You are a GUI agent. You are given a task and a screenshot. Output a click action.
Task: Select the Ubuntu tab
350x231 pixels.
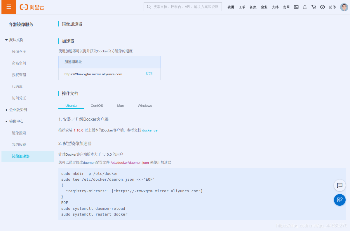coord(71,106)
